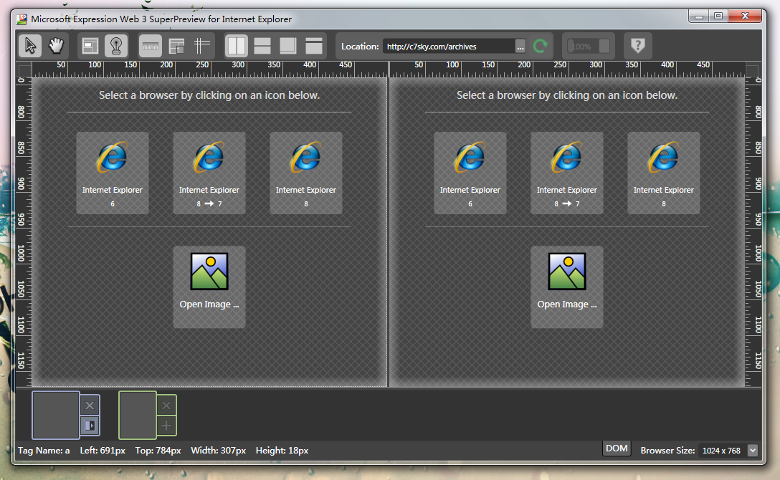Open Image in left pane
Screen dimensions: 780x480
(209, 287)
